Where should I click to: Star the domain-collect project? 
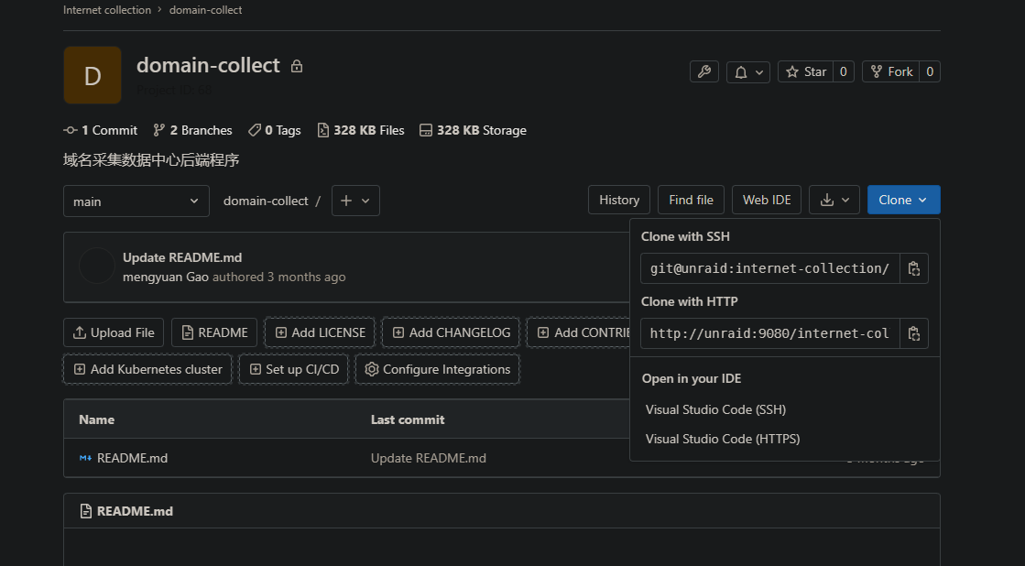tap(806, 71)
